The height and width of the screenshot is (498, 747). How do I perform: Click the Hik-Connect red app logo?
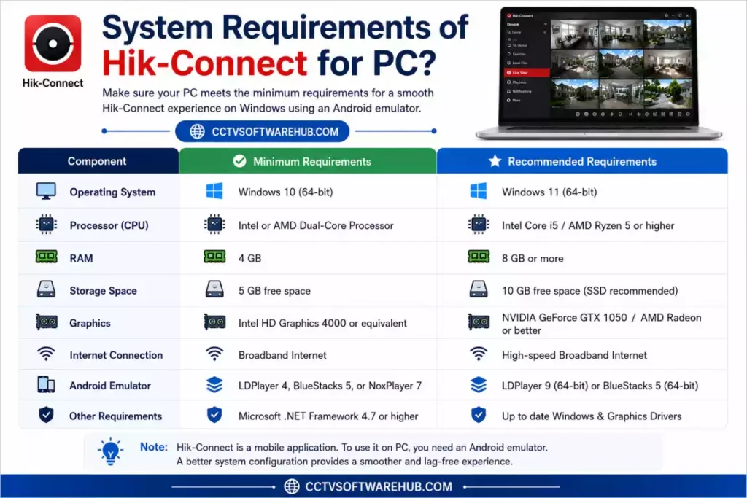coord(53,43)
